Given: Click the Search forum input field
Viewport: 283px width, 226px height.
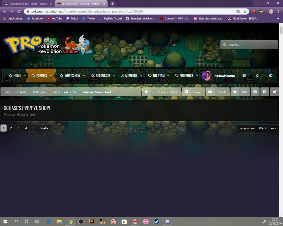Looking at the screenshot, I should (x=249, y=45).
